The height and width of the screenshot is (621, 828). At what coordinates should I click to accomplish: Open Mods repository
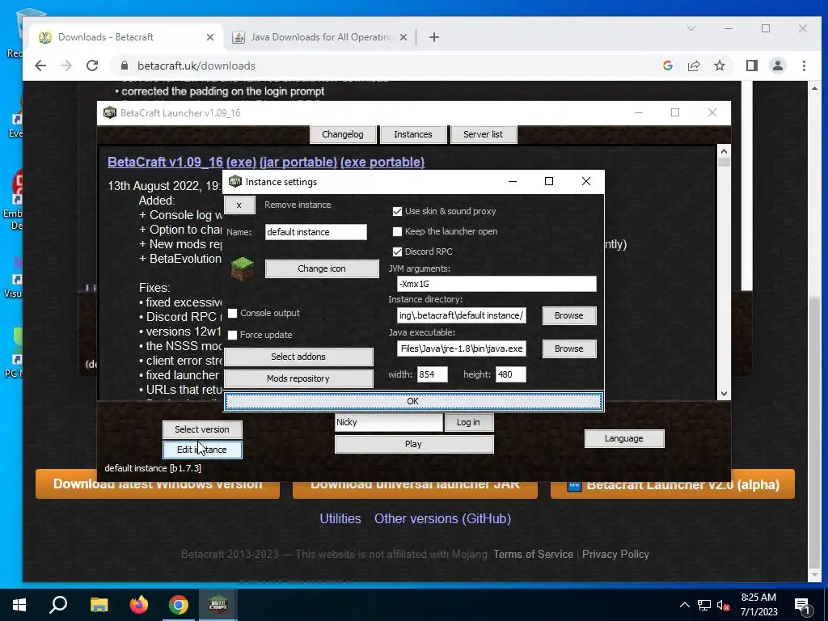pos(298,378)
